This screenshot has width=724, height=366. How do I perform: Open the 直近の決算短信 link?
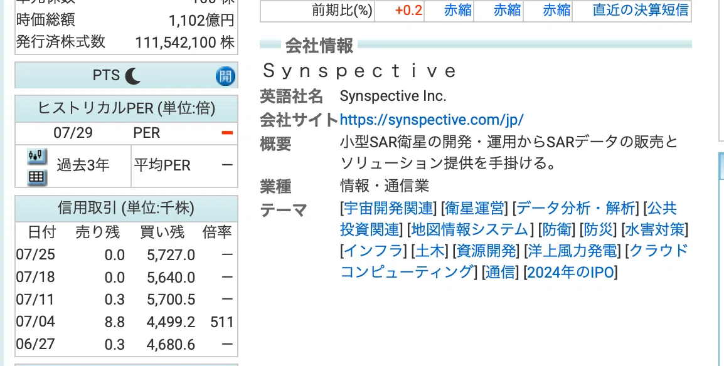point(641,10)
